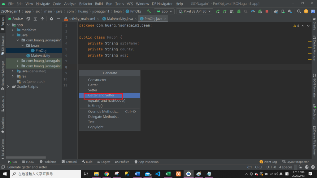Click the CRLF line separator indicator
This screenshot has height=178, width=317.
click(259, 167)
